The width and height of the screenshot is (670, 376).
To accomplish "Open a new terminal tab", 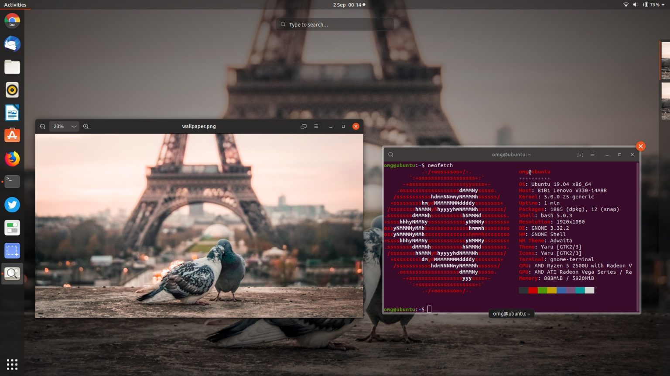I will point(580,154).
